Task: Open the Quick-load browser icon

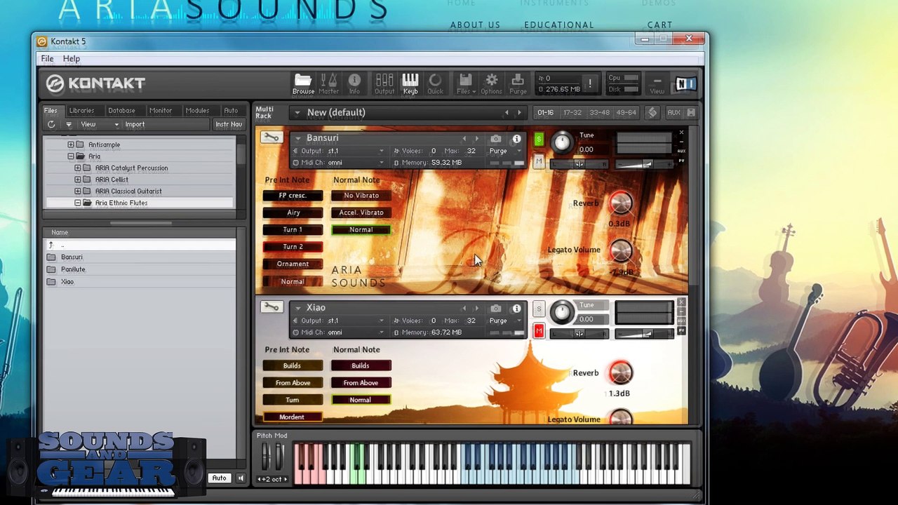Action: click(435, 83)
